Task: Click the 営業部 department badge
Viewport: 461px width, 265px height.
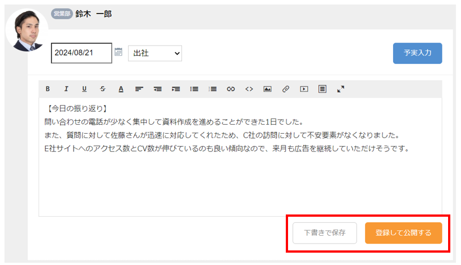Action: (x=62, y=14)
